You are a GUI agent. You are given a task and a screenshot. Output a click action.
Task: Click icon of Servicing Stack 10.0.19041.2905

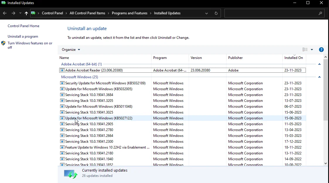click(62, 124)
